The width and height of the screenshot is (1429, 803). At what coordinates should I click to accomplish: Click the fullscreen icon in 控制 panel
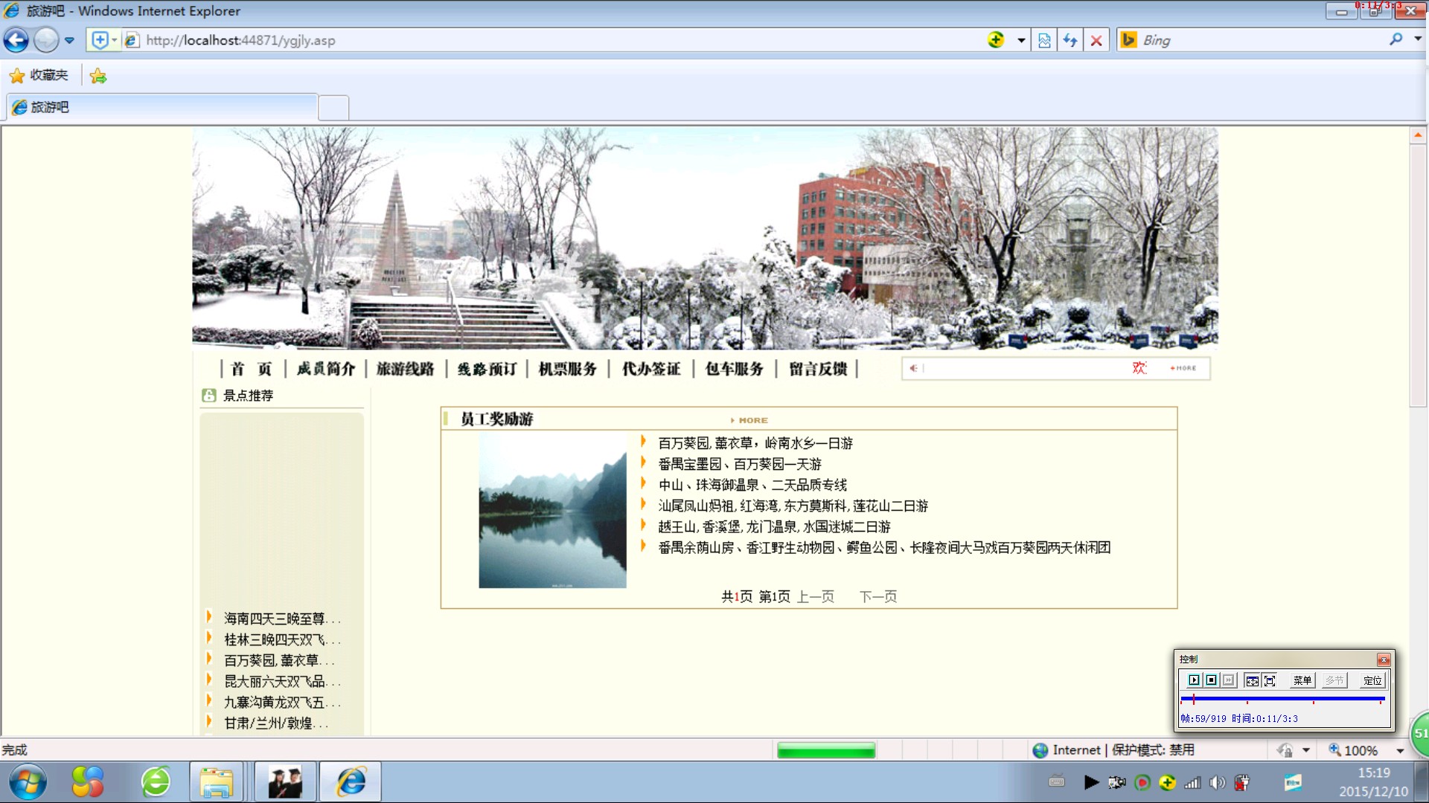1270,680
